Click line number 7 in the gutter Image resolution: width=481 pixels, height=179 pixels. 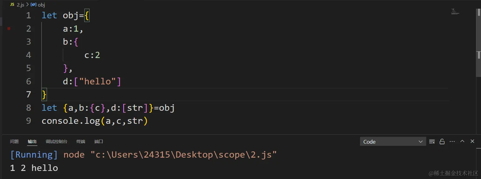point(29,94)
